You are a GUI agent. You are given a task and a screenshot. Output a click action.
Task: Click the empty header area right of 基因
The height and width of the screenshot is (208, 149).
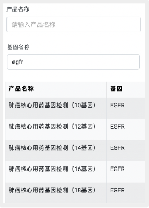pos(134,90)
